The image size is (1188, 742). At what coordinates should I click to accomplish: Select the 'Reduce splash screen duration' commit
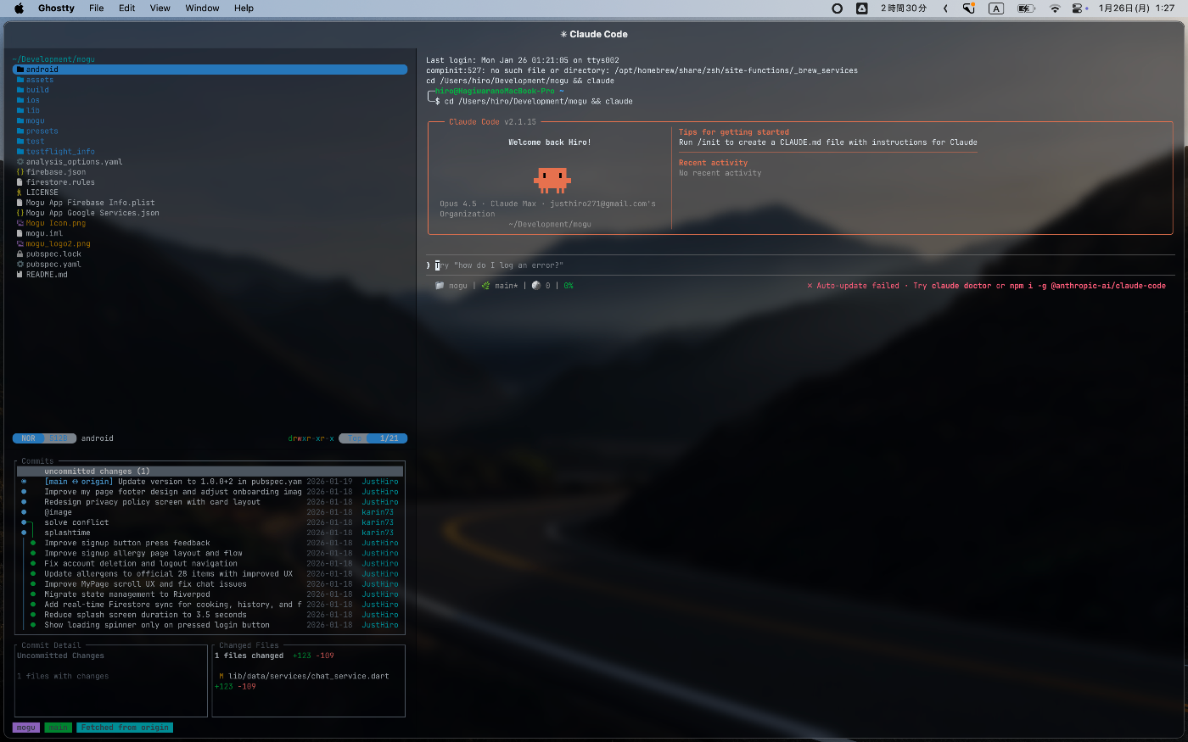coord(210,615)
